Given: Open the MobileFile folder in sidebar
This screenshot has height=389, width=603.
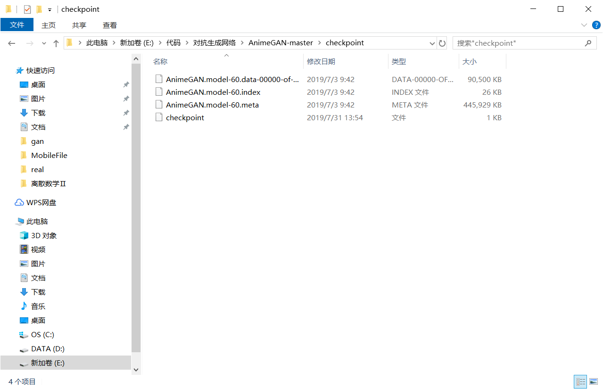Looking at the screenshot, I should [49, 155].
